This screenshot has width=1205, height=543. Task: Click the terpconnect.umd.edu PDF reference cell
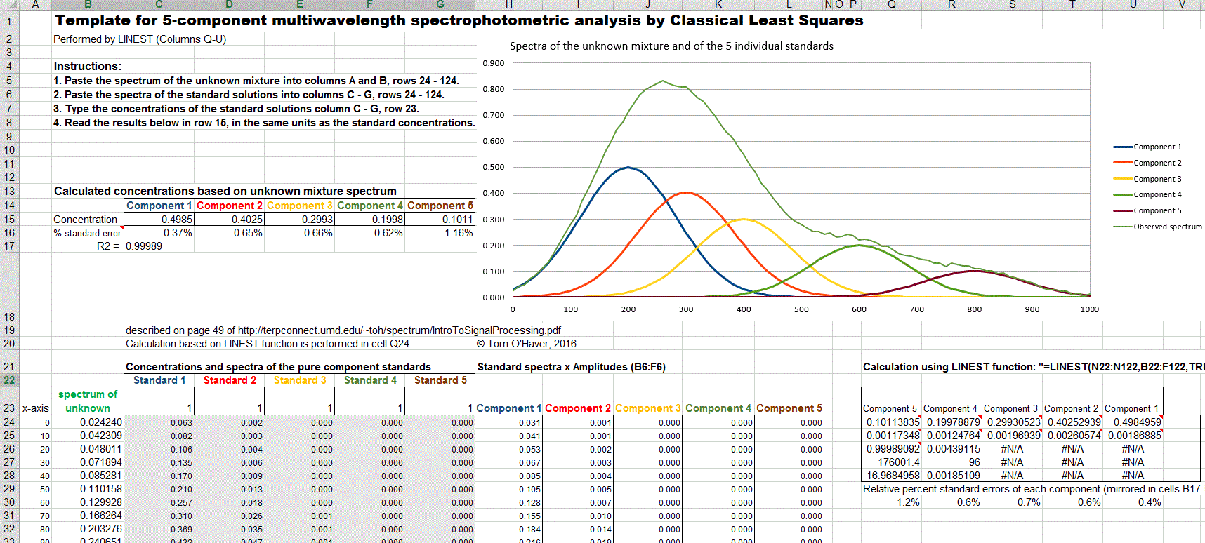pyautogui.click(x=343, y=330)
